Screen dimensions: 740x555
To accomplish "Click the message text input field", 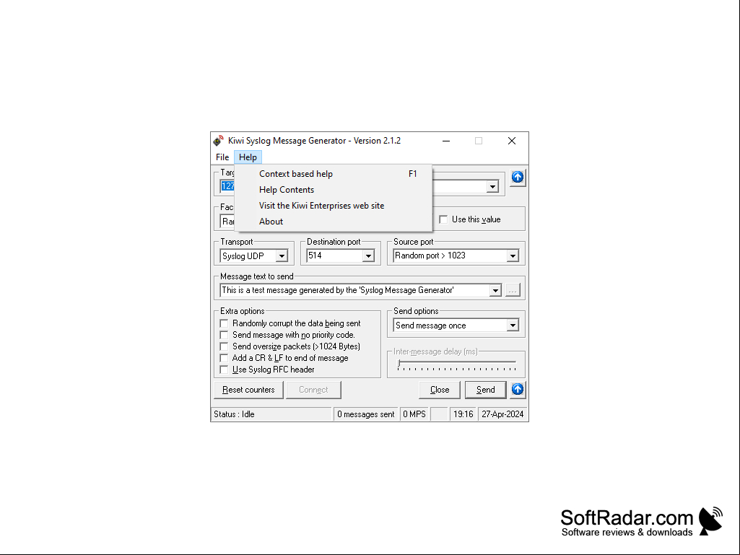I will tap(355, 290).
